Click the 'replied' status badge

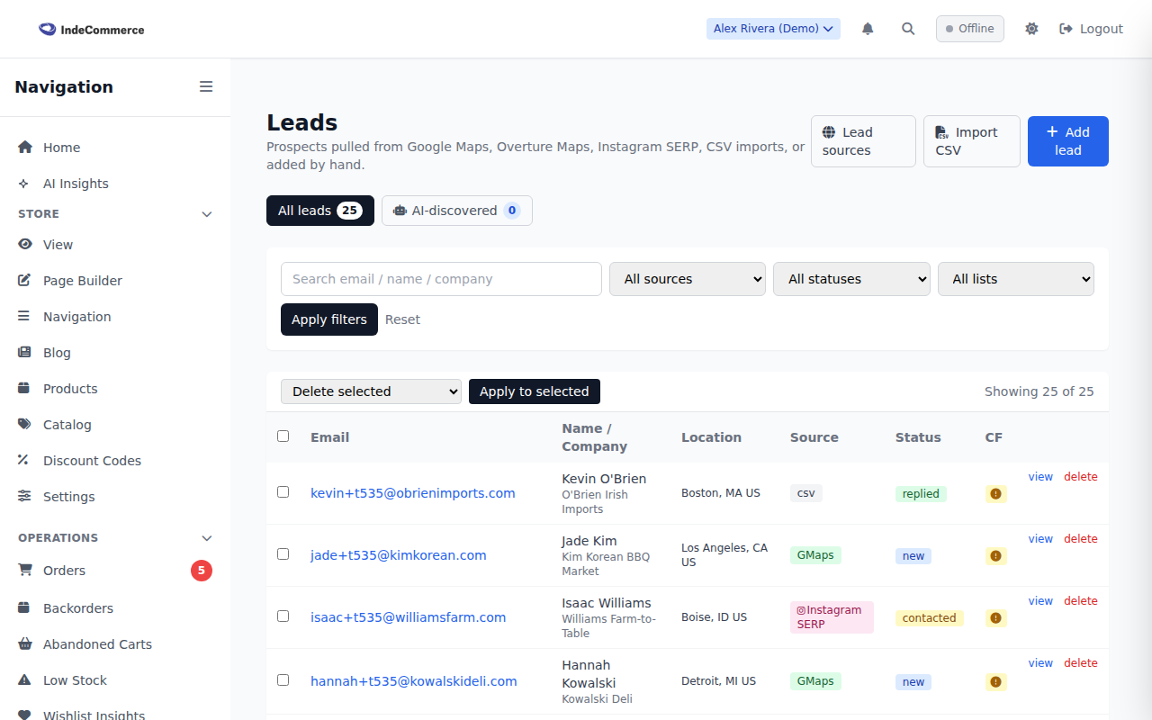pos(921,493)
